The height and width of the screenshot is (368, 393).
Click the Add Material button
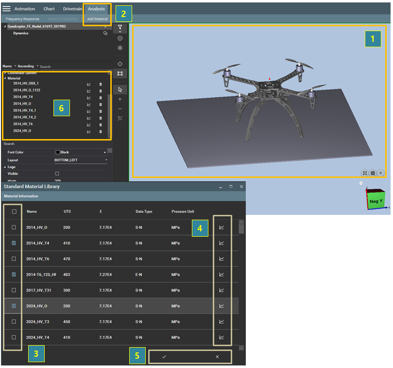97,19
